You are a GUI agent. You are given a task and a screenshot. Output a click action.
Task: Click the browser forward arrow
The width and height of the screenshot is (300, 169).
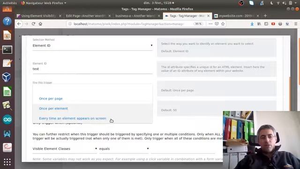26,24
